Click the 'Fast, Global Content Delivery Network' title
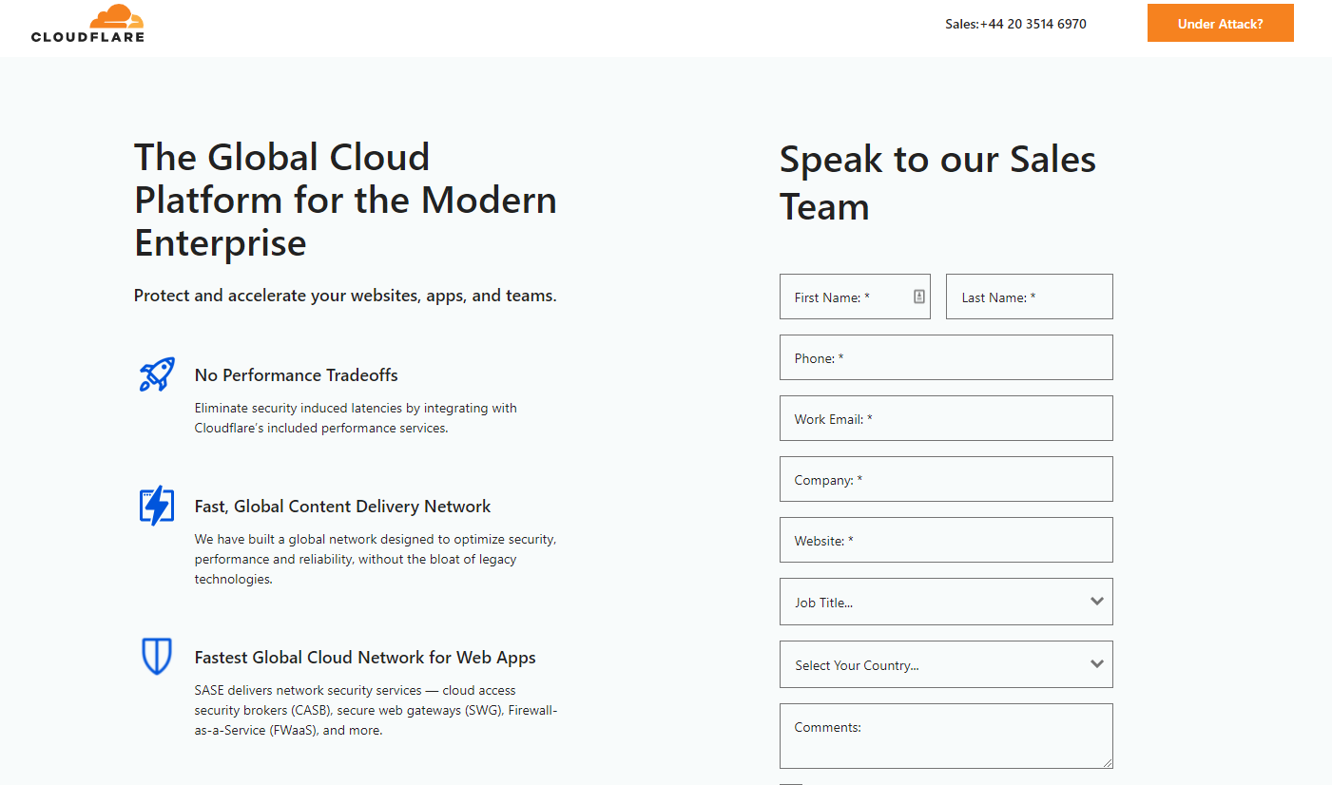1332x785 pixels. click(x=343, y=507)
